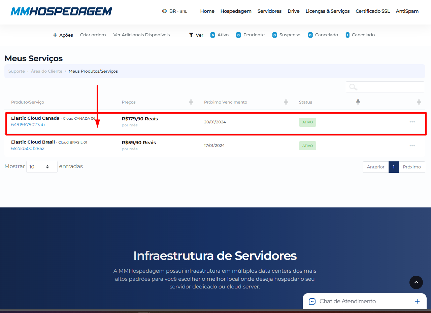Image resolution: width=431 pixels, height=313 pixels.
Task: Click the scroll-to-top arrow button
Action: (416, 282)
